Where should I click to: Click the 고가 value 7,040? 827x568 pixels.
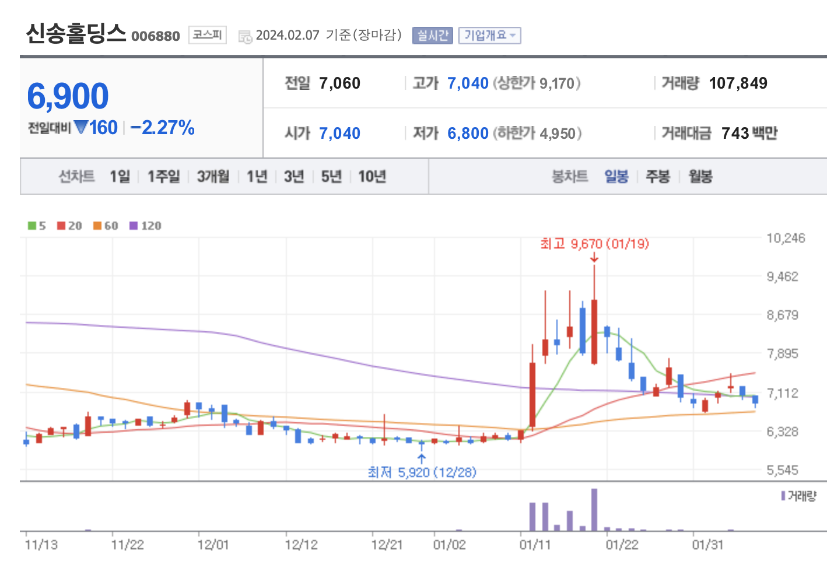tap(468, 83)
